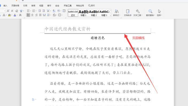Viewport: 188px width, 106px height.
Task: Go to the 审阅 (Review) tab
Action: (x=33, y=6)
